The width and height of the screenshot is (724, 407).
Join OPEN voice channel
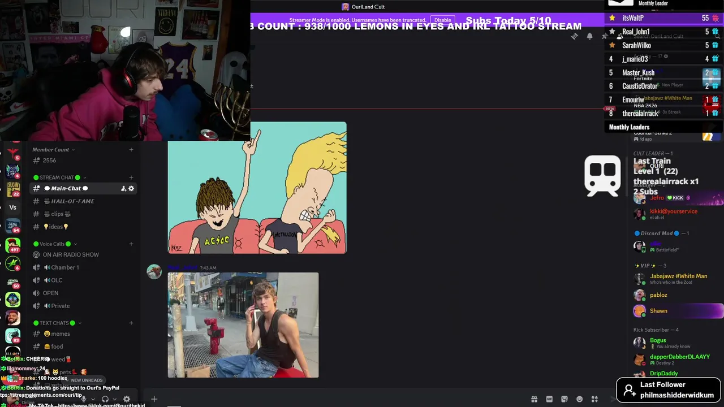point(83,293)
